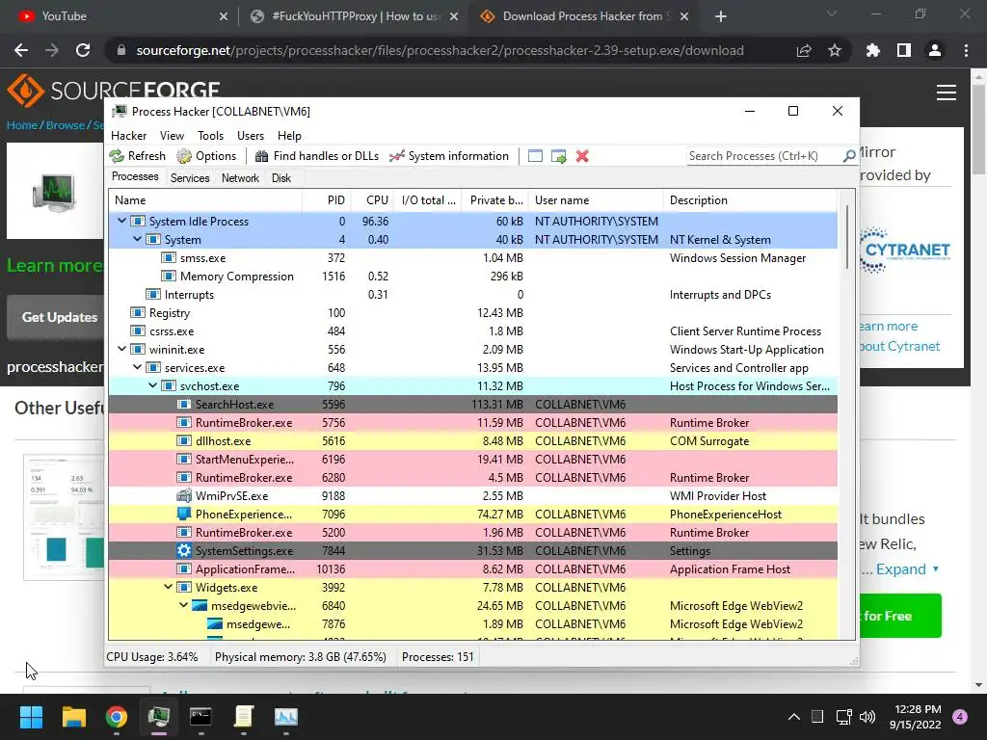The height and width of the screenshot is (740, 987).
Task: Click the find window and thread icon
Action: tap(558, 156)
